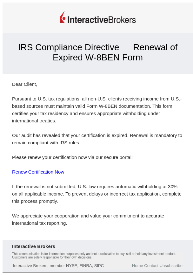Click 'member NYSE, FINRA, SIPC' footer text

click(77, 266)
